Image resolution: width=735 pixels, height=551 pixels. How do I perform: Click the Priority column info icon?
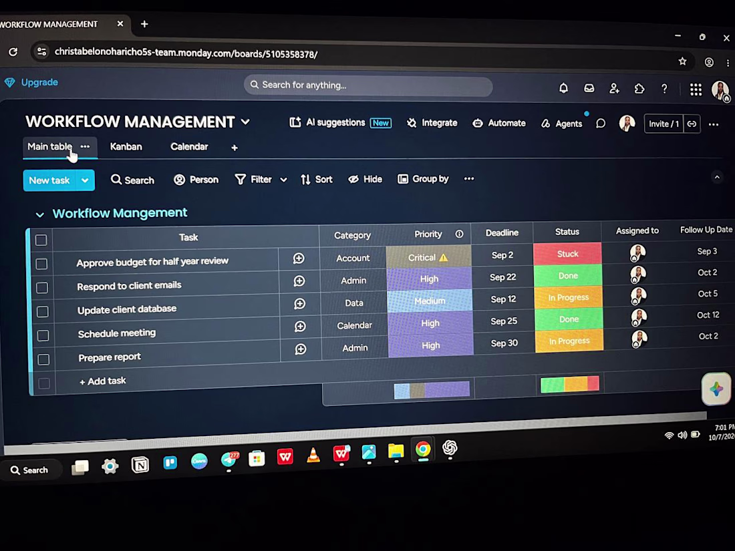460,234
